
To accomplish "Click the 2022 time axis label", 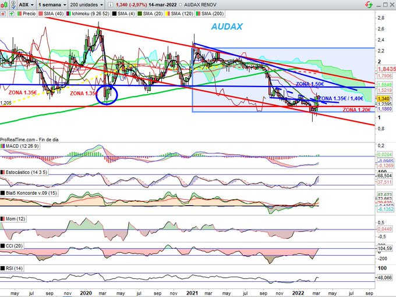I will [x=298, y=293].
